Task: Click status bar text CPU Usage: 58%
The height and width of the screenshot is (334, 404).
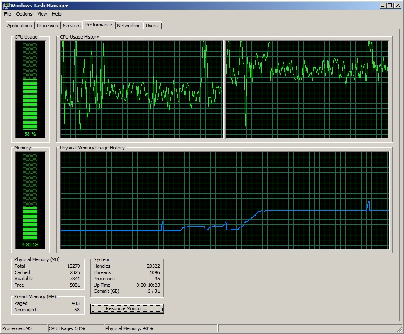Action: [67, 328]
